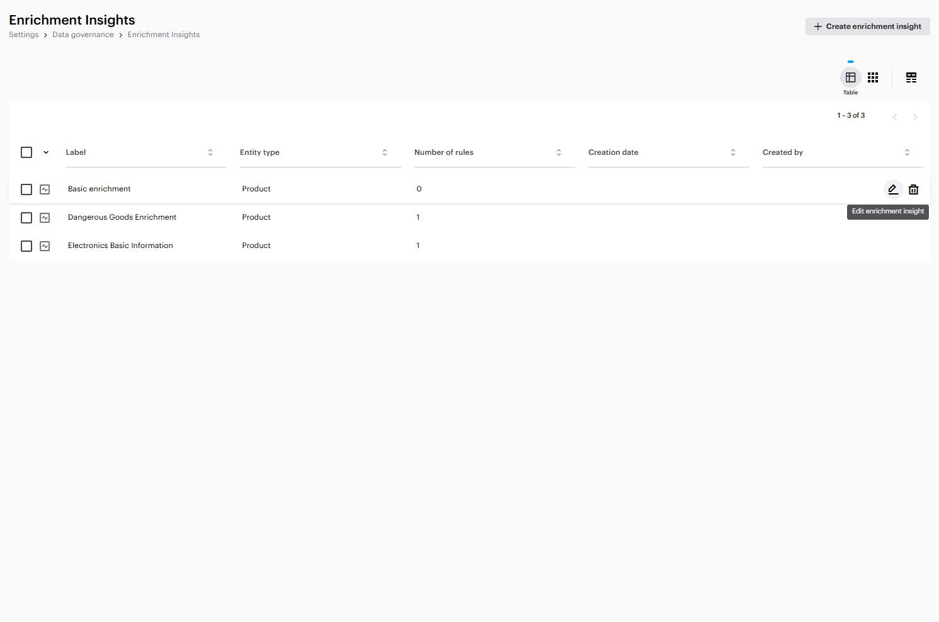Delete Basic enrichment using trash icon
The image size is (939, 622).
[x=914, y=189]
